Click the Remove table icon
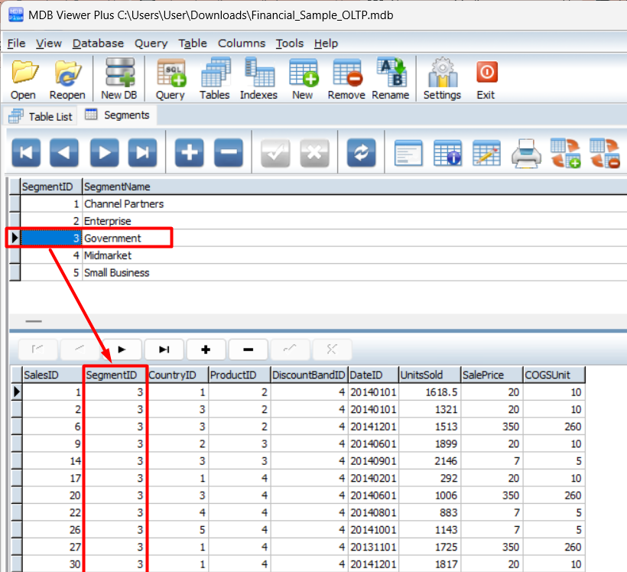 pyautogui.click(x=346, y=79)
